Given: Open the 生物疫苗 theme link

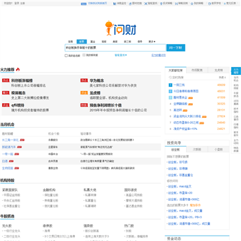Looking at the screenshot, I should (x=7, y=168).
